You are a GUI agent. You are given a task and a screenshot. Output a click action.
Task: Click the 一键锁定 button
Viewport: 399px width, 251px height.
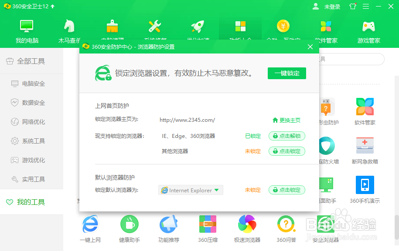pyautogui.click(x=286, y=73)
